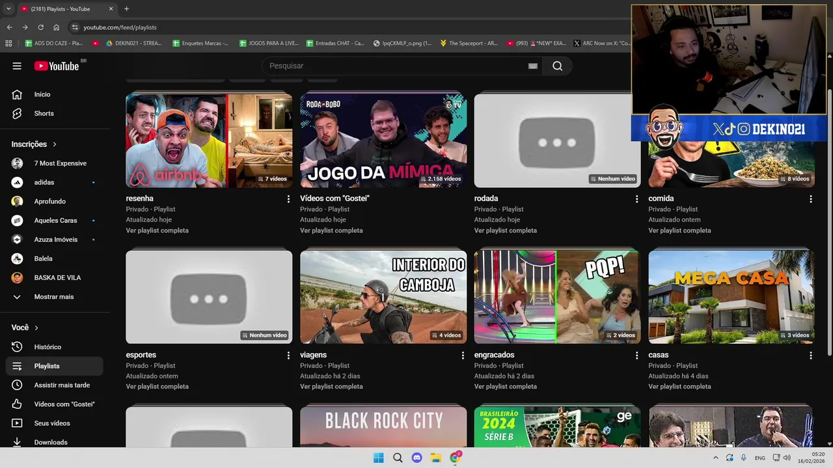View full playlist for casas

[x=679, y=387]
